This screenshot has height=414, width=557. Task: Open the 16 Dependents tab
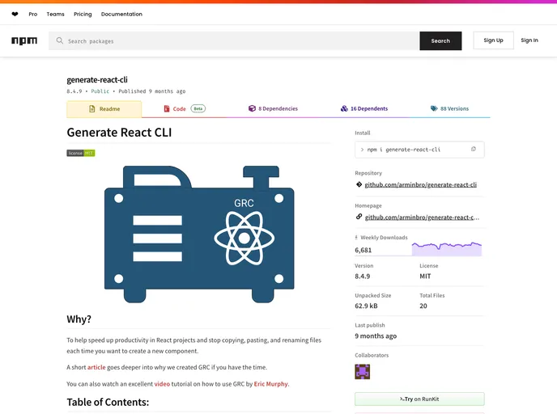pyautogui.click(x=364, y=109)
